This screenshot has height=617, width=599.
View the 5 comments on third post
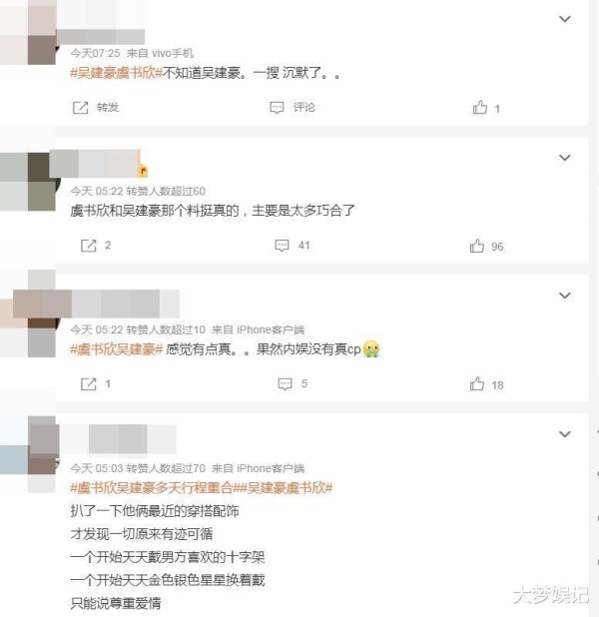[293, 383]
